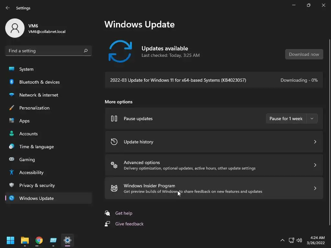Screen dimensions: 331x248
Task: Select the Personalization category label
Action: tap(34, 108)
